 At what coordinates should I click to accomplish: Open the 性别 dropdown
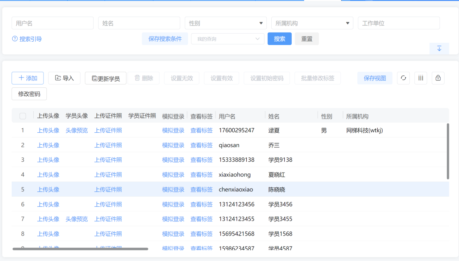[226, 23]
